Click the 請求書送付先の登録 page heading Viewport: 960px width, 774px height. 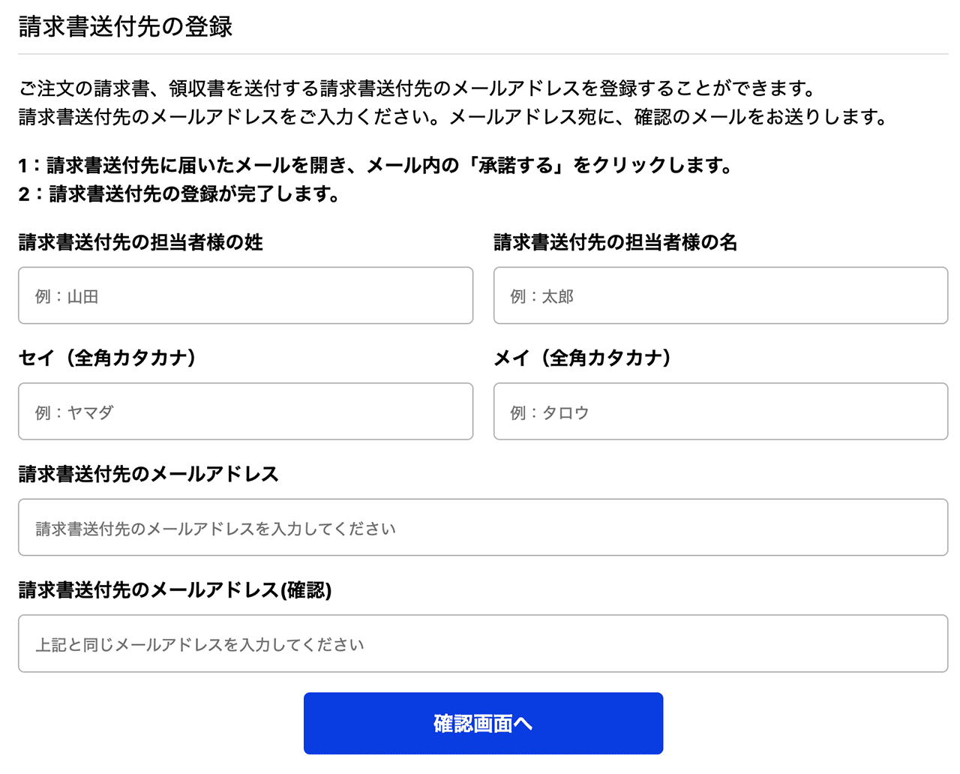pyautogui.click(x=126, y=25)
